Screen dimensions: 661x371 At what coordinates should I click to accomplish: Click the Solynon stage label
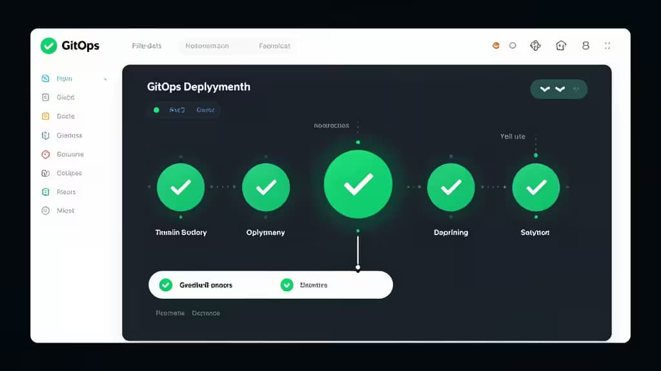(535, 232)
